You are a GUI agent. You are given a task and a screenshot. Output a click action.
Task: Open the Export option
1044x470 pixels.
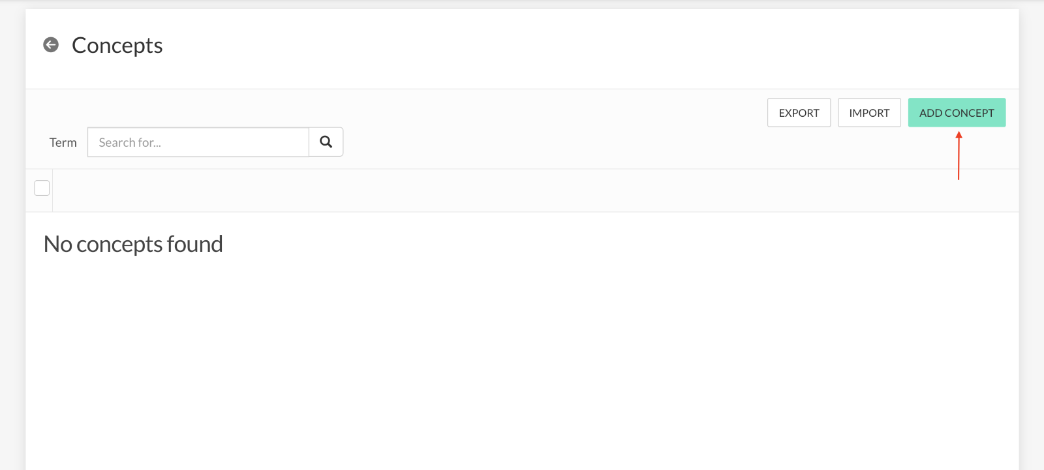coord(799,112)
